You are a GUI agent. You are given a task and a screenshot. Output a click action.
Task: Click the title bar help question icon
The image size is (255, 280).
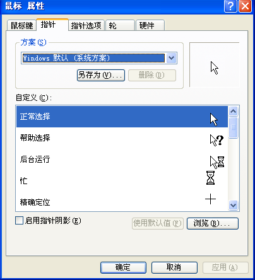tap(230, 6)
